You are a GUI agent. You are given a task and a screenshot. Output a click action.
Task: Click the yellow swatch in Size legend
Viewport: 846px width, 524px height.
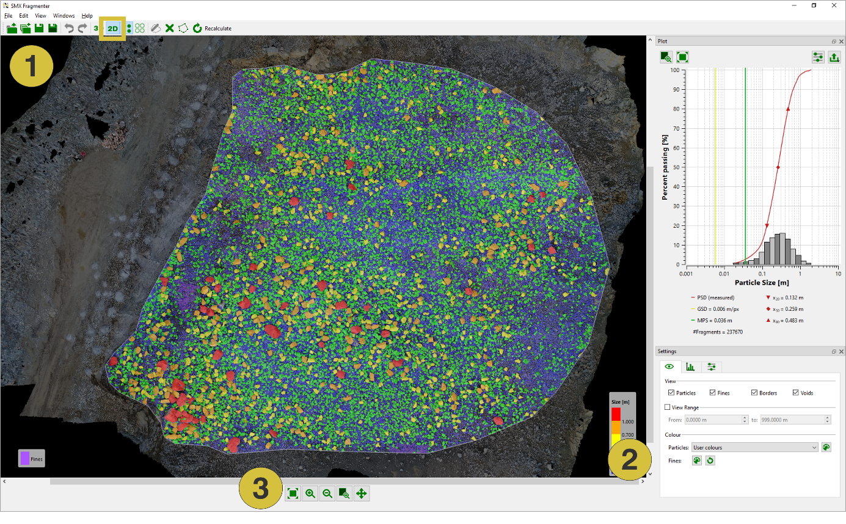(x=616, y=439)
